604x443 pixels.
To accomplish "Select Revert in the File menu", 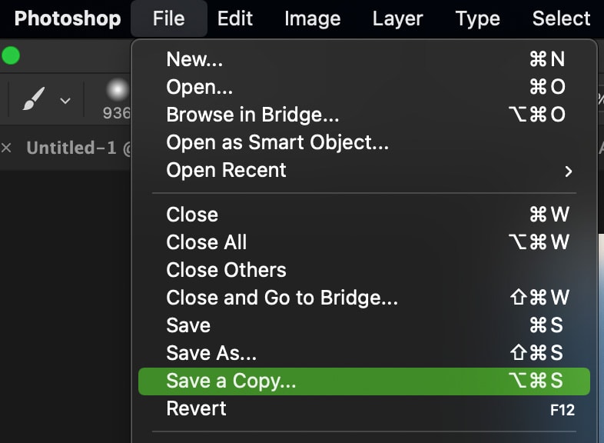I will click(364, 408).
